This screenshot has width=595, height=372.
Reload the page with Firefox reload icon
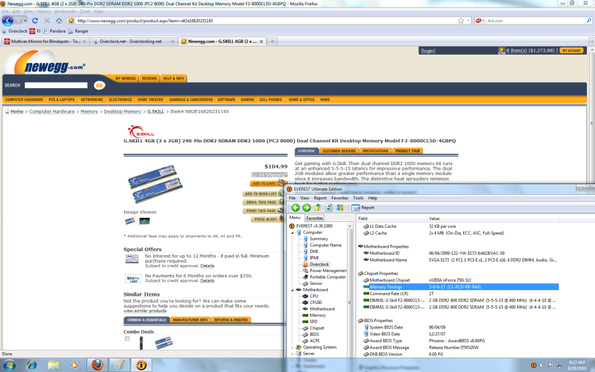pos(35,20)
